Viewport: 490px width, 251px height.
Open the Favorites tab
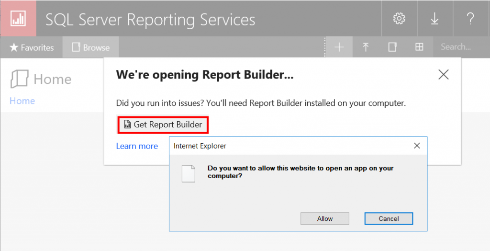pyautogui.click(x=32, y=47)
